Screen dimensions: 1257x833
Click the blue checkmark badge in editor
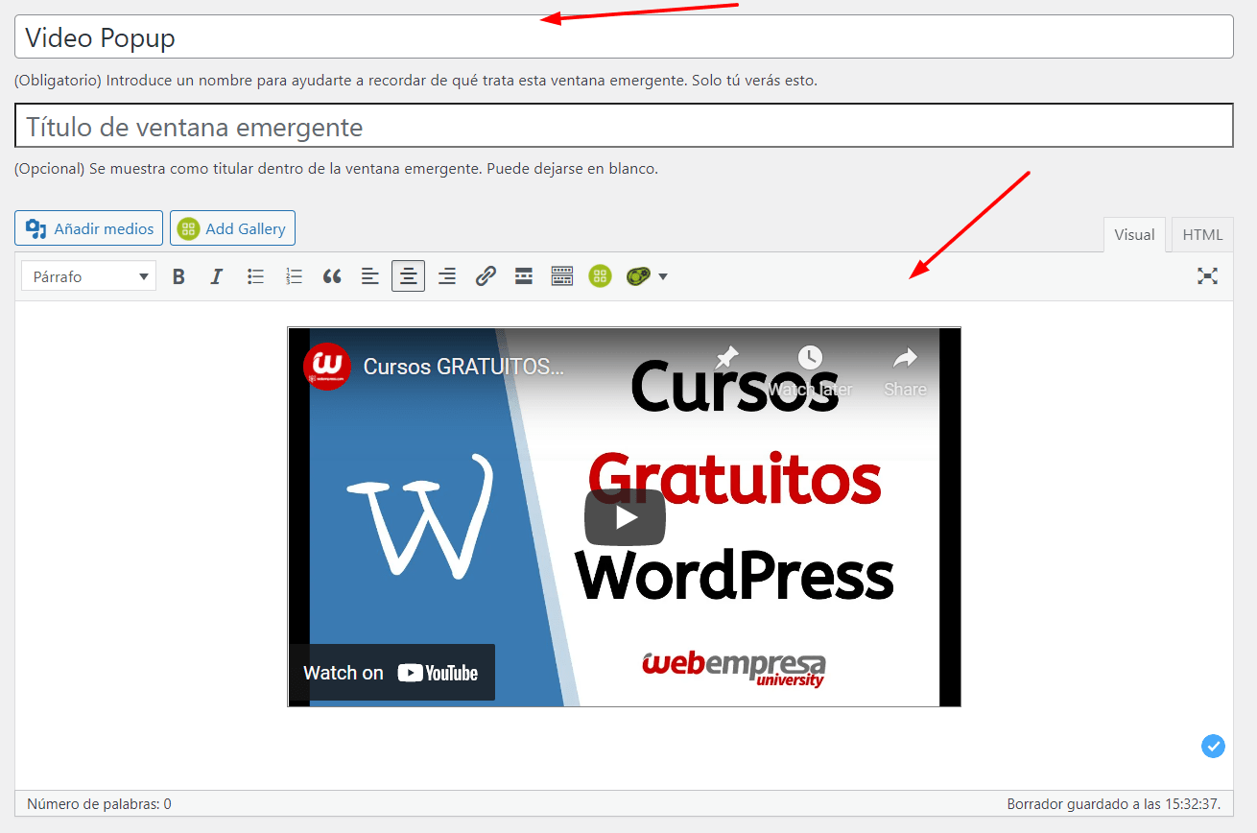pos(1213,746)
